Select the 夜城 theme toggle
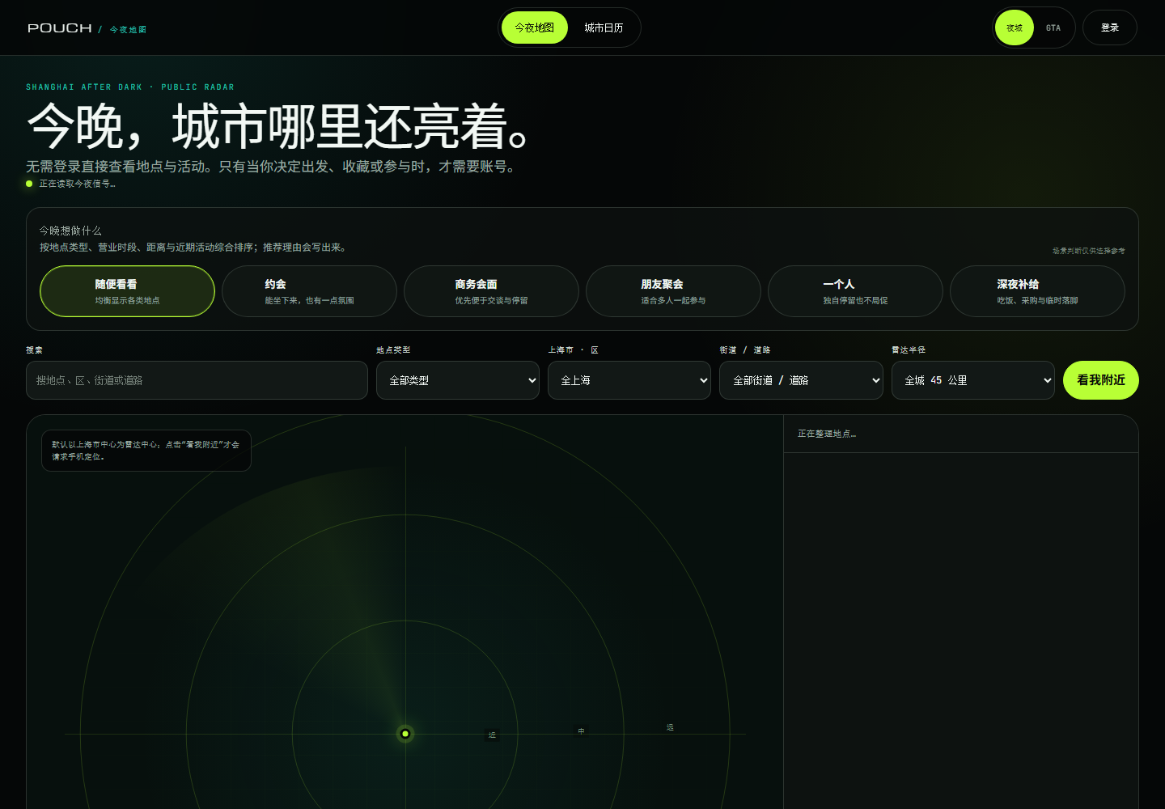The height and width of the screenshot is (809, 1165). tap(1015, 28)
